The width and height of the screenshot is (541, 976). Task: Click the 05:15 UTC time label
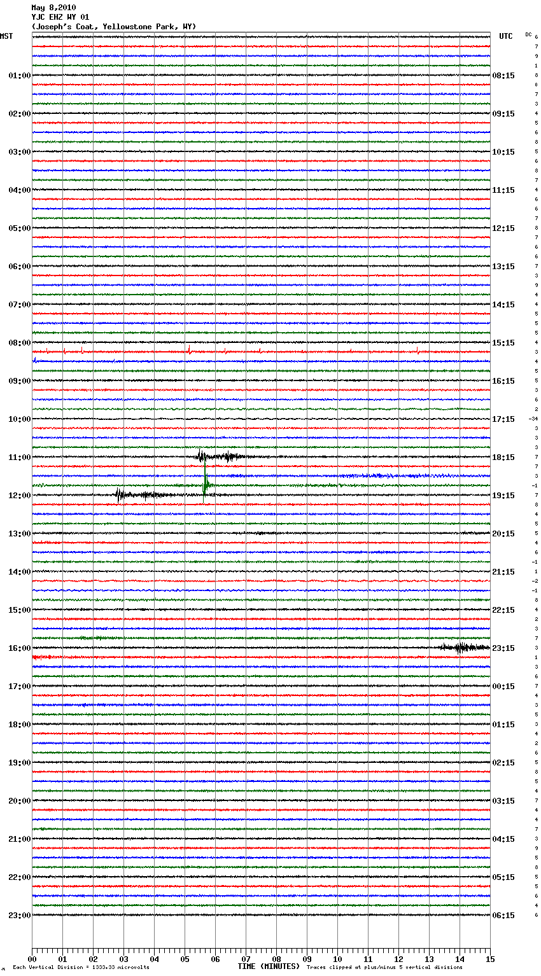(503, 877)
